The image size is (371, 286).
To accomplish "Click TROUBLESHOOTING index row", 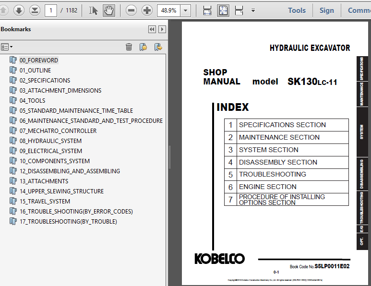I will 287,175.
